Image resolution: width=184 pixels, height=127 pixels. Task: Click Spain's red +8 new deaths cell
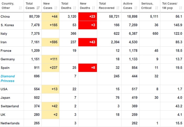88,68
